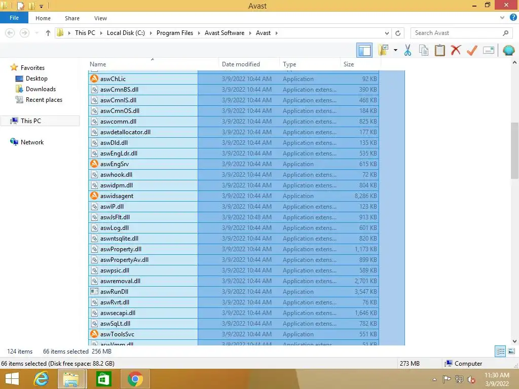
Task: Click Program Files breadcrumb
Action: coord(175,33)
